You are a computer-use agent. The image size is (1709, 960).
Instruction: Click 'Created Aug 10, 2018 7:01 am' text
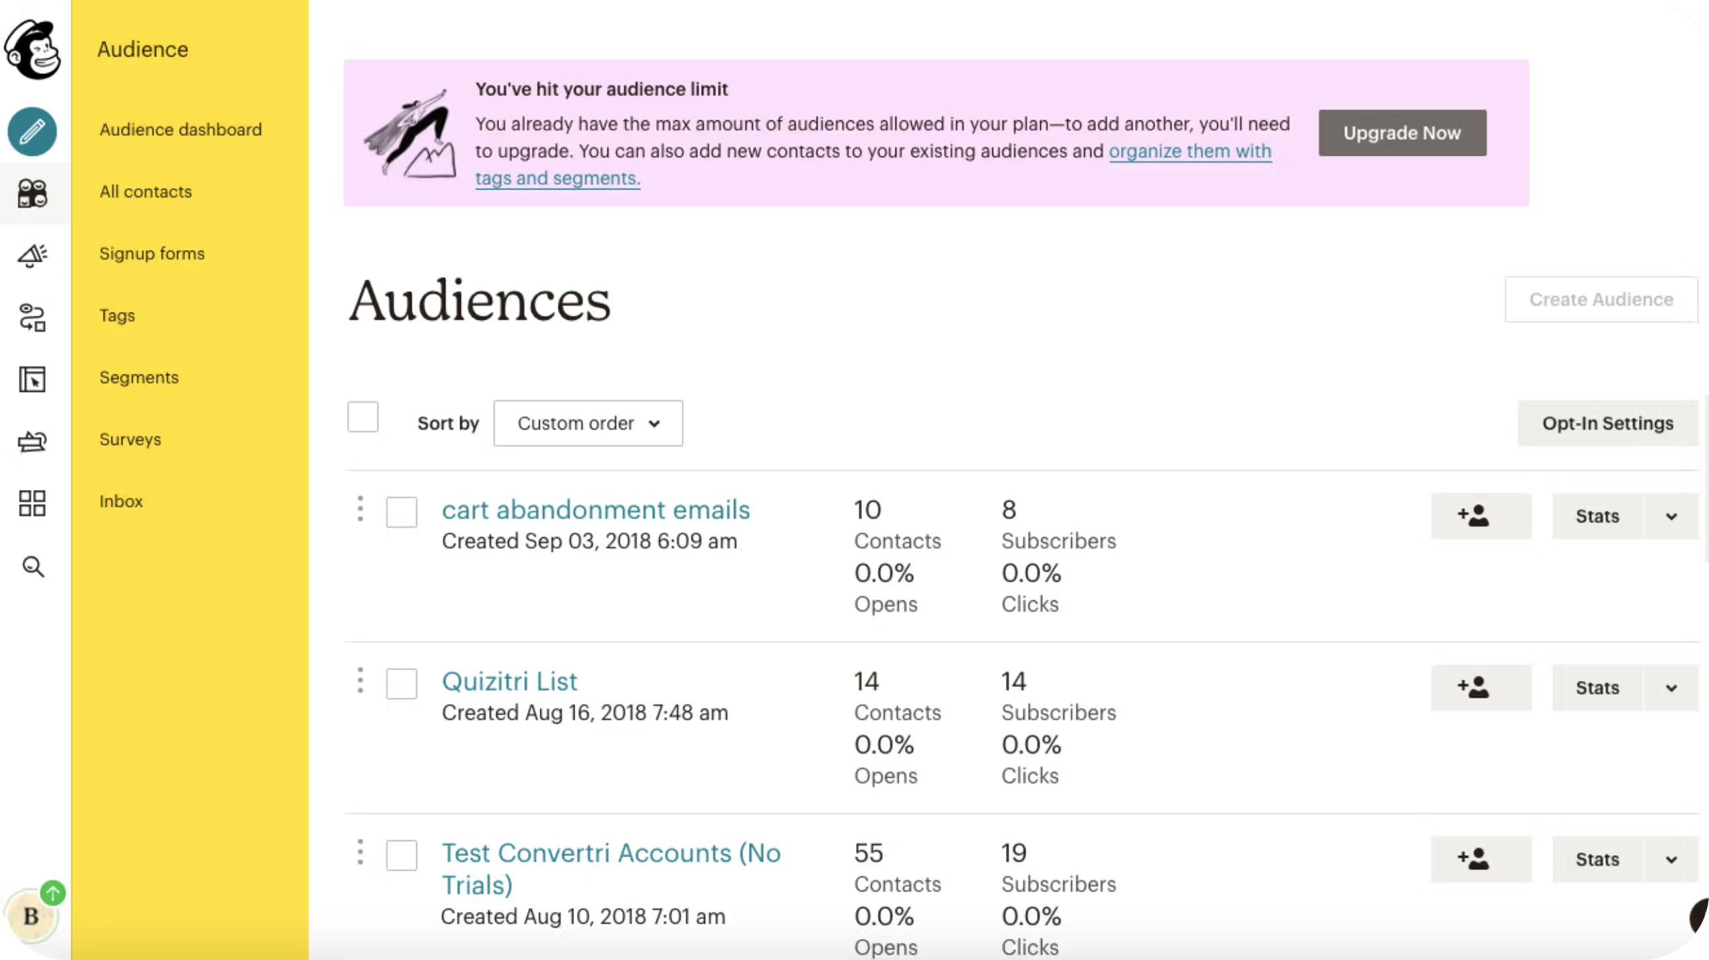tap(583, 916)
